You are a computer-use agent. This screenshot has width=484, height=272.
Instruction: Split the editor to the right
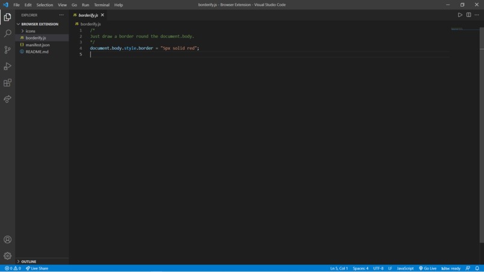click(468, 15)
